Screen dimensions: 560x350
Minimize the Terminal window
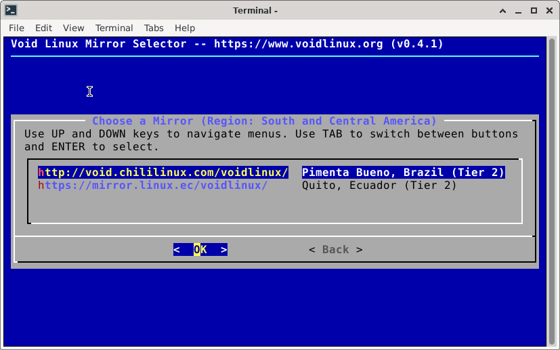[518, 10]
